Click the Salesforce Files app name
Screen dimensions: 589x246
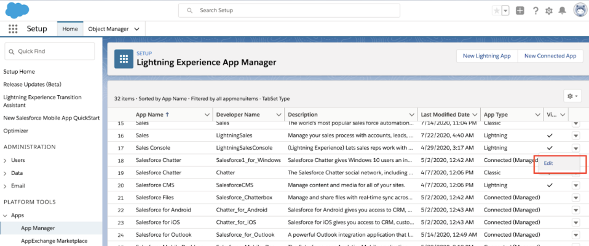pos(154,198)
